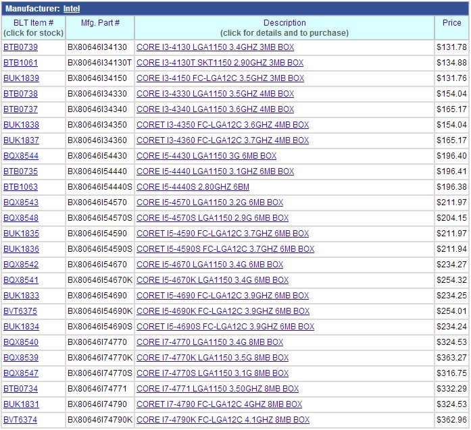View details for CORE I5-4440 LGA1150 3.1GHZ
The height and width of the screenshot is (430, 471).
point(215,171)
